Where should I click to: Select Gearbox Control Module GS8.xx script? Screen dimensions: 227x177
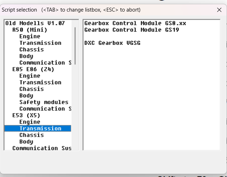click(x=135, y=23)
